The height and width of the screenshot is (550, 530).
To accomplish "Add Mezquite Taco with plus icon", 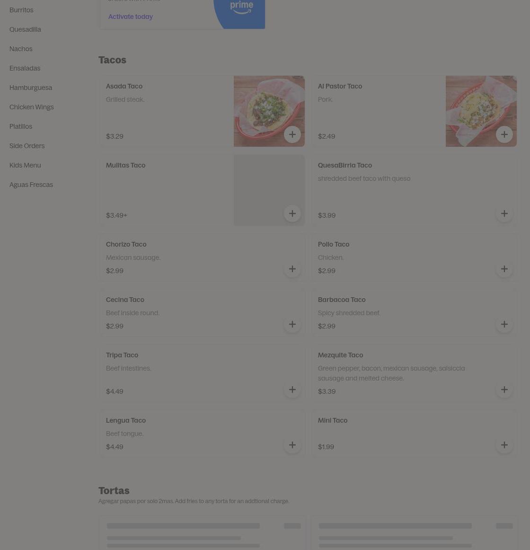I will coord(504,390).
